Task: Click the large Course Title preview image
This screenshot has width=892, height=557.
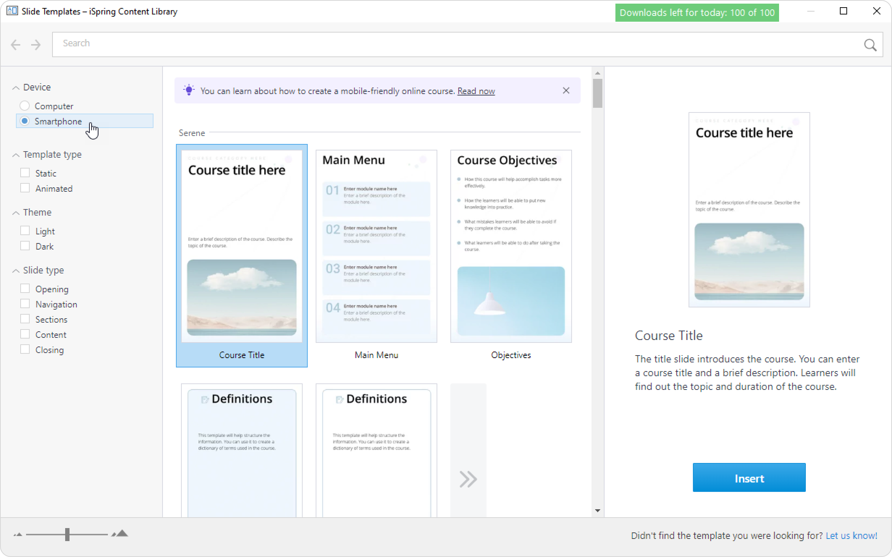Action: [x=749, y=210]
